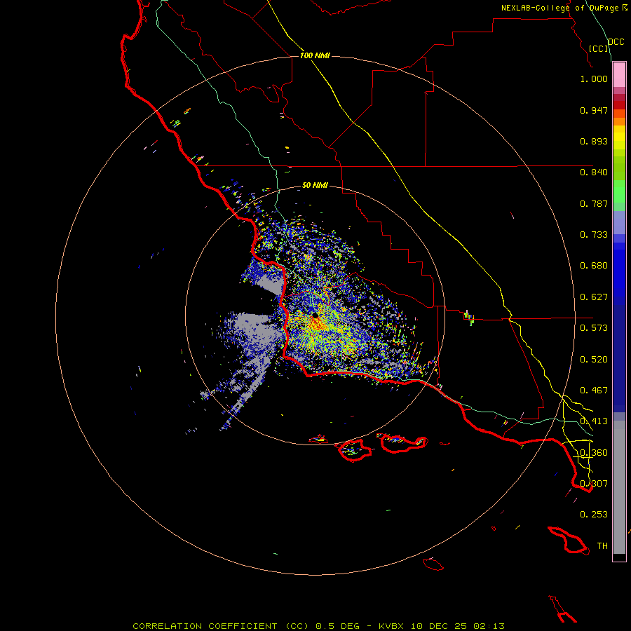Image resolution: width=631 pixels, height=631 pixels.
Task: Click the 1.000 scale value
Action: 594,79
